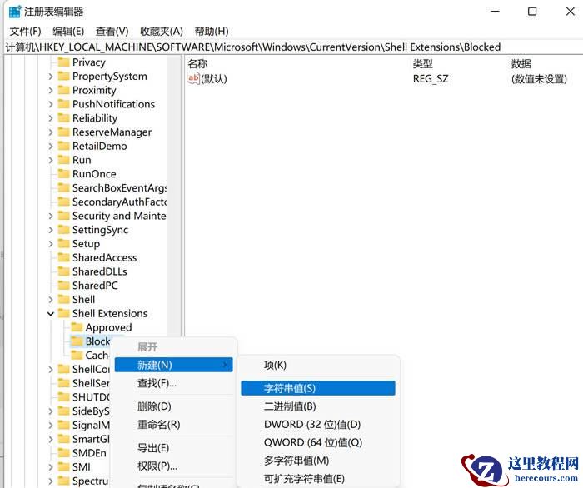Select the SecondaryAuthFactor folder icon

click(x=64, y=202)
